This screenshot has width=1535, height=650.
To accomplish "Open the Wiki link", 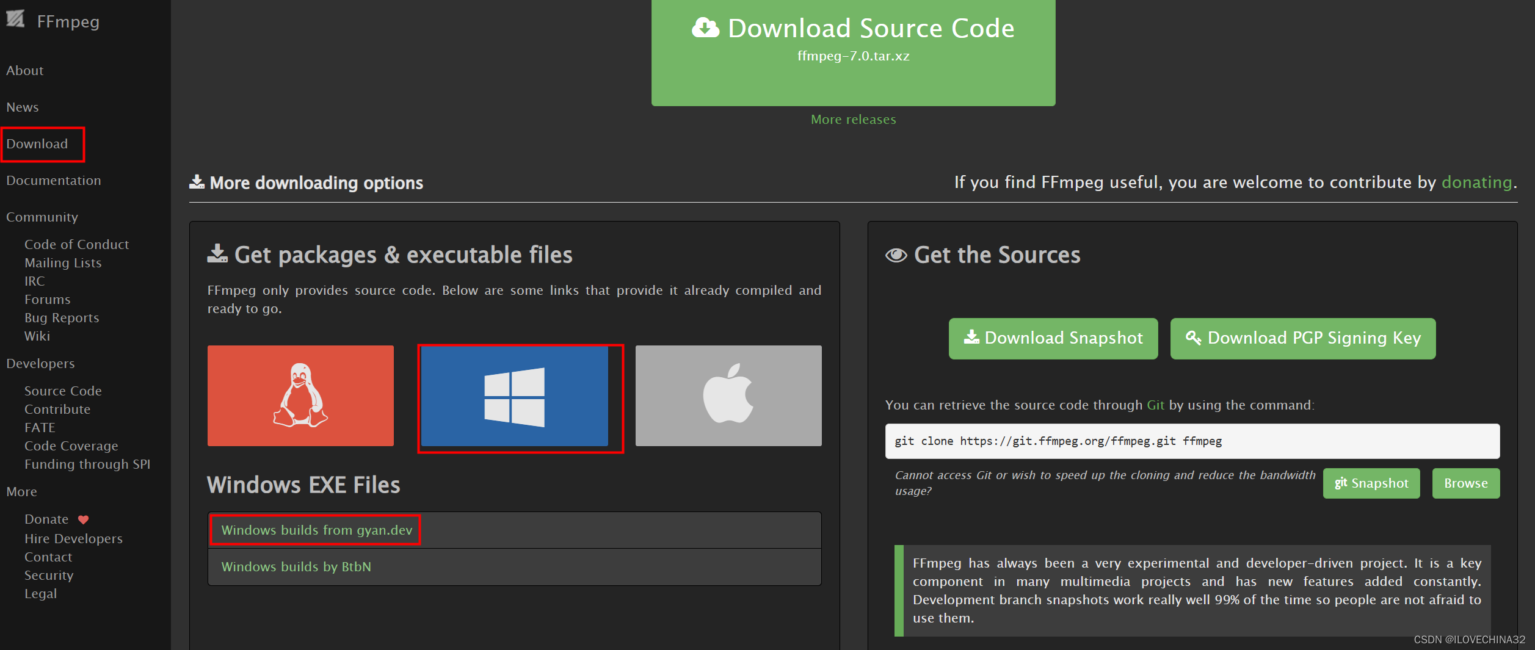I will tap(37, 336).
